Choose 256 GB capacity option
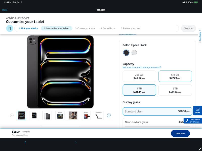Image resolution: width=202 pixels, height=151 pixels. [139, 76]
